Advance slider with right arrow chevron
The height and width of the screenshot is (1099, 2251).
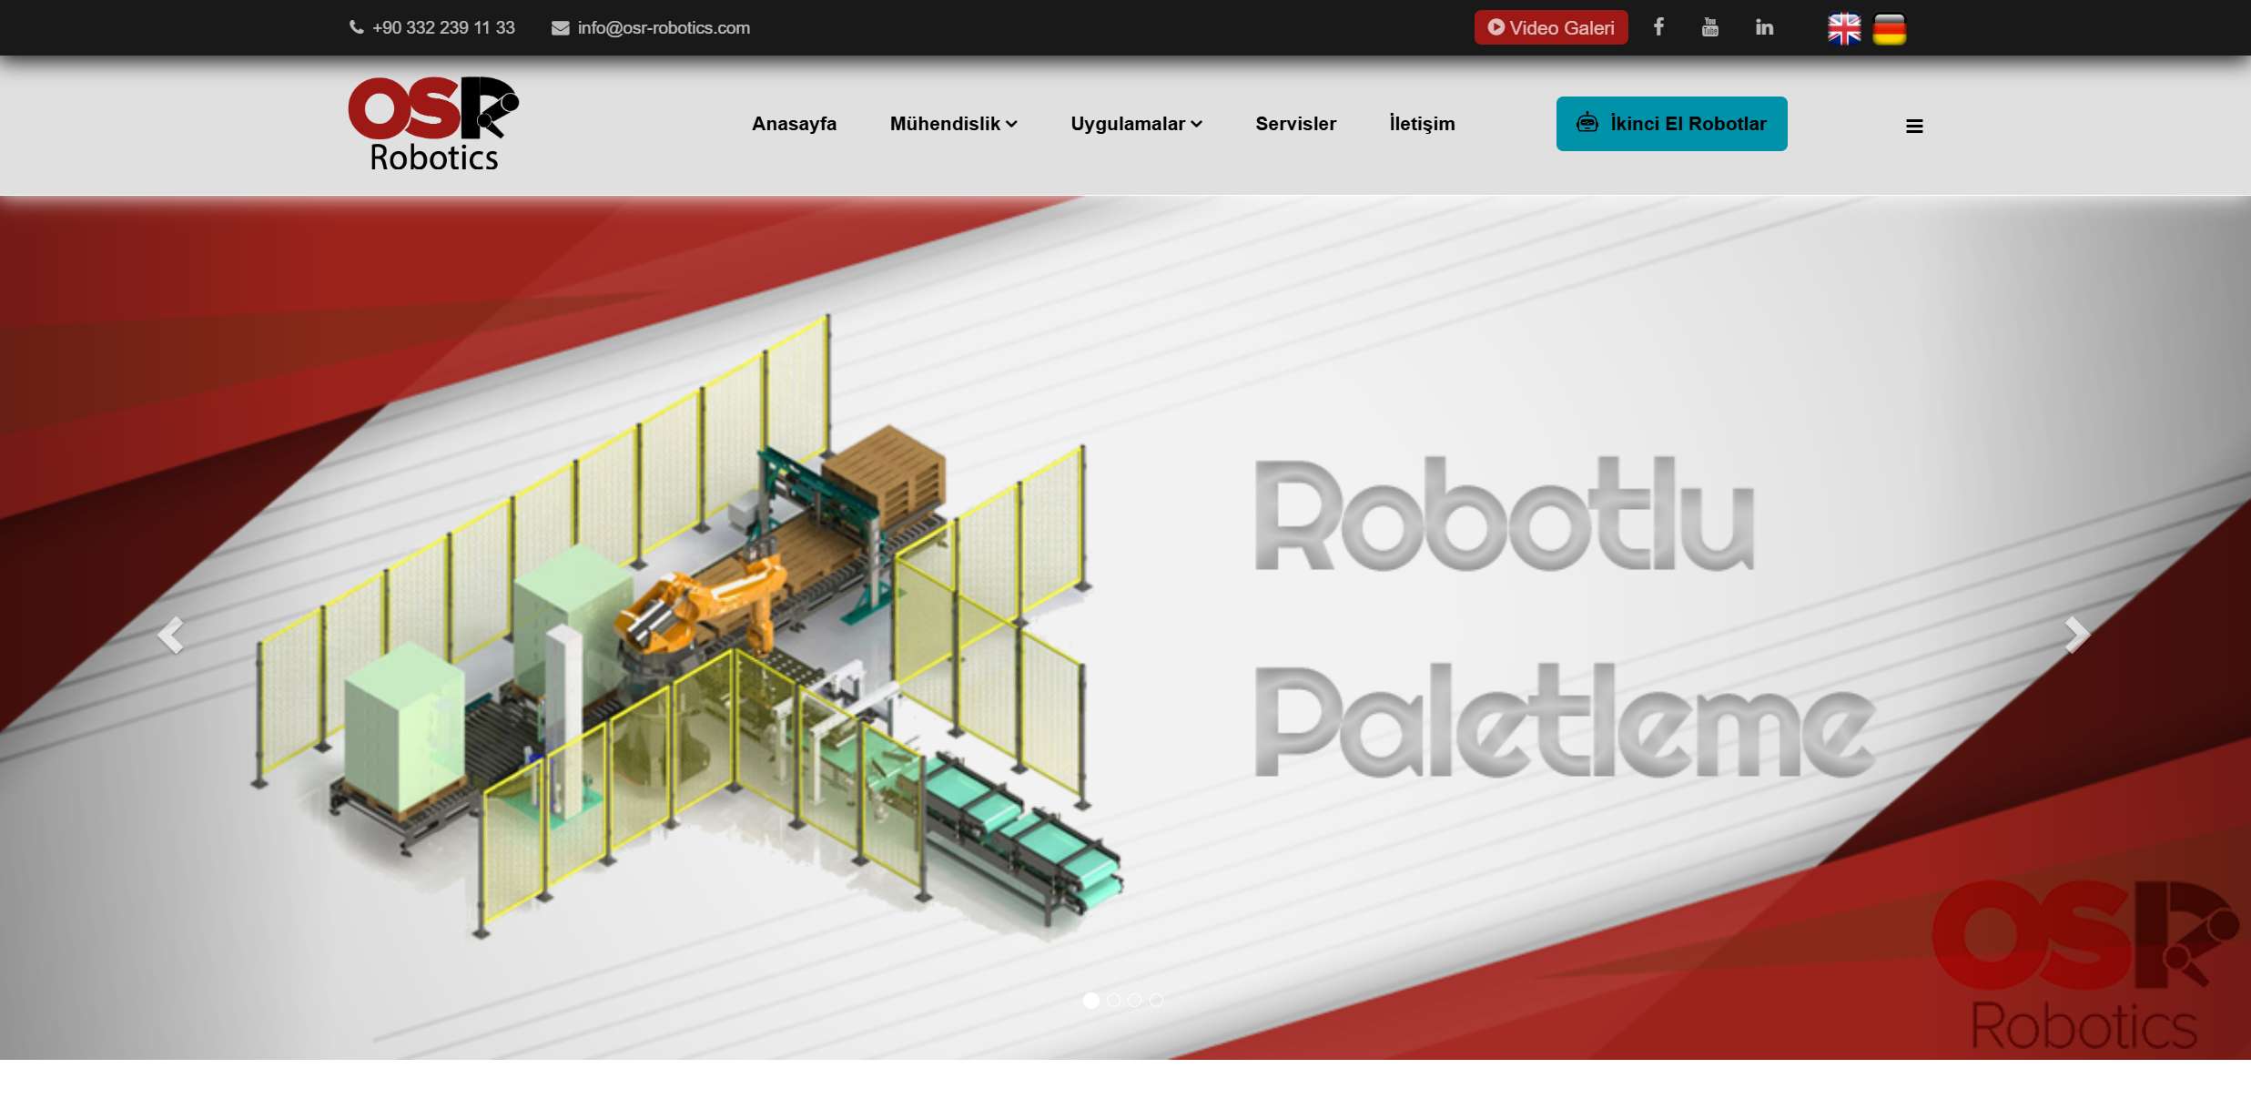coord(2078,634)
